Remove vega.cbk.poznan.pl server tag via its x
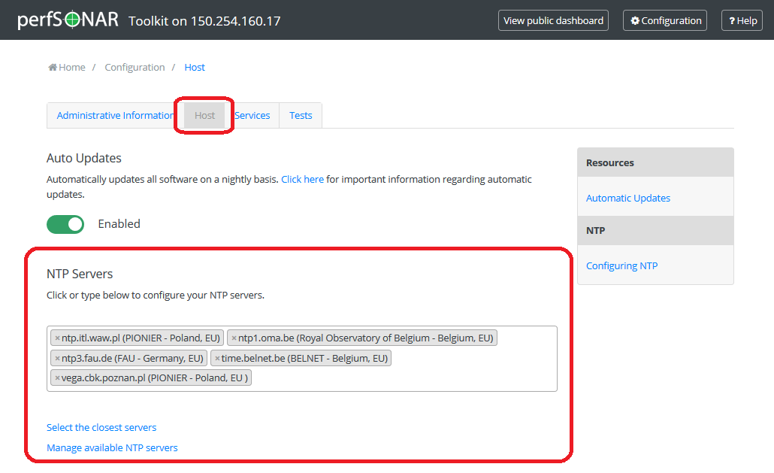Viewport: 774px width, 473px height. (x=57, y=378)
